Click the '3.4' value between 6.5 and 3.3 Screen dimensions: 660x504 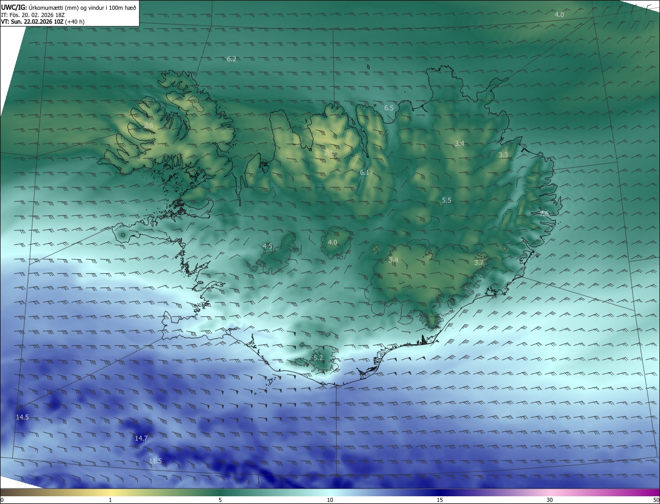pos(459,143)
